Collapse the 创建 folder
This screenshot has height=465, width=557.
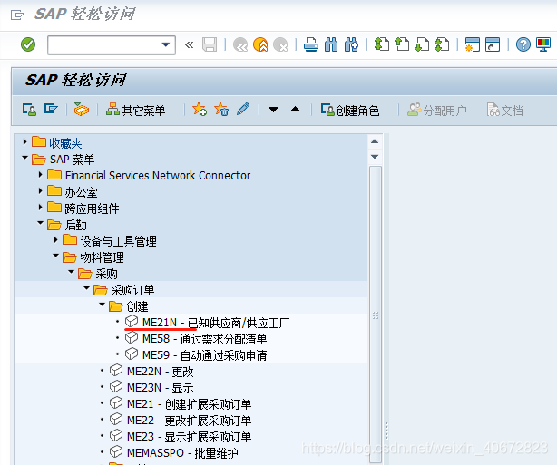103,305
